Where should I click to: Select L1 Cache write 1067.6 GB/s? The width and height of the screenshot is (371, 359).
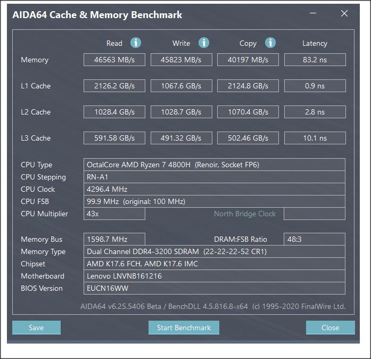coord(181,86)
